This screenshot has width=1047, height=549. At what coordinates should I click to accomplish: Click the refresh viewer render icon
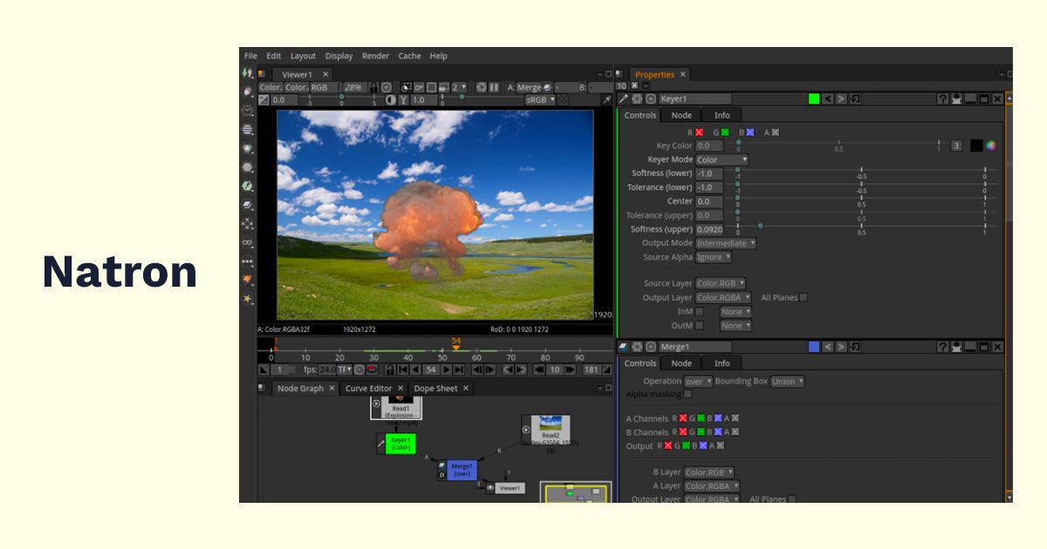pyautogui.click(x=482, y=87)
